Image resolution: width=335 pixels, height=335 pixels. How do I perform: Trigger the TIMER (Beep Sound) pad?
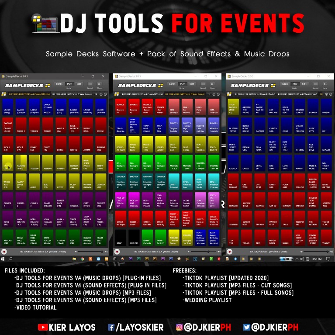coord(74,219)
